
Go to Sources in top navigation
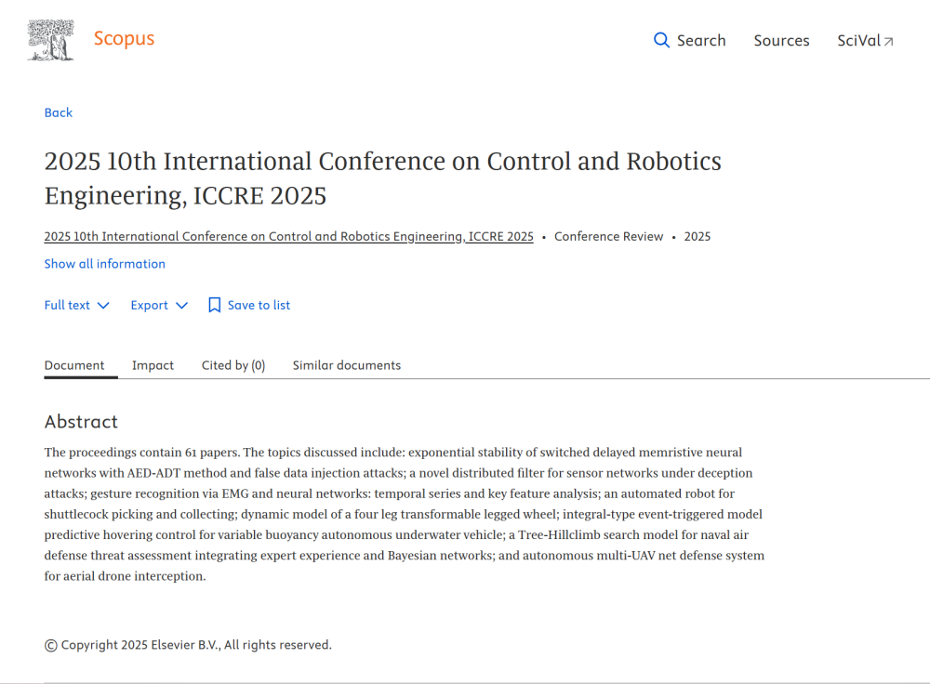point(781,41)
